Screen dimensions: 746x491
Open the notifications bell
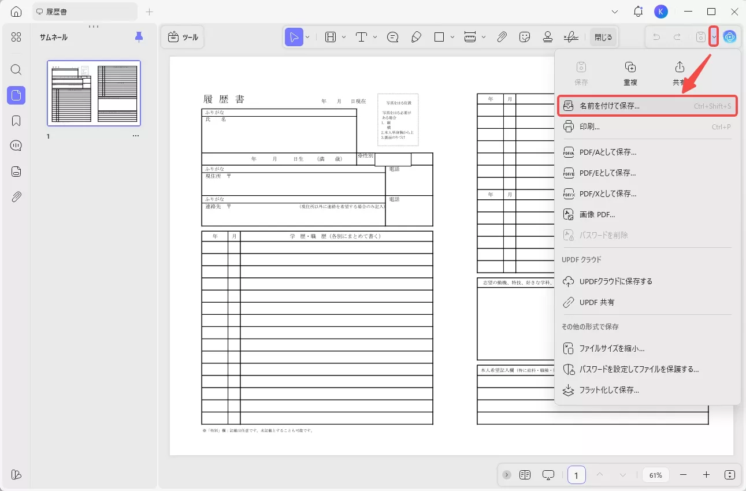click(638, 12)
